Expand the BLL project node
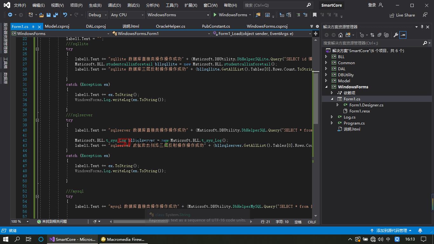 [x=326, y=57]
